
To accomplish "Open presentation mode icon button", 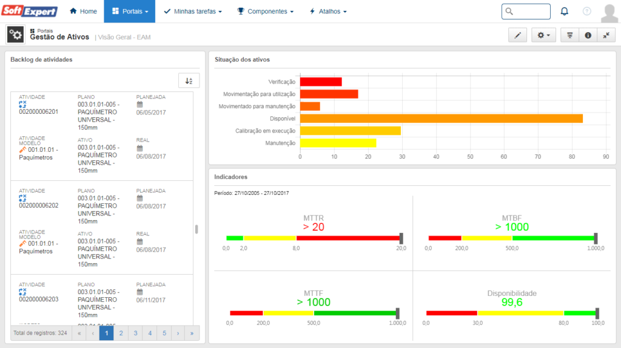I will [x=569, y=36].
